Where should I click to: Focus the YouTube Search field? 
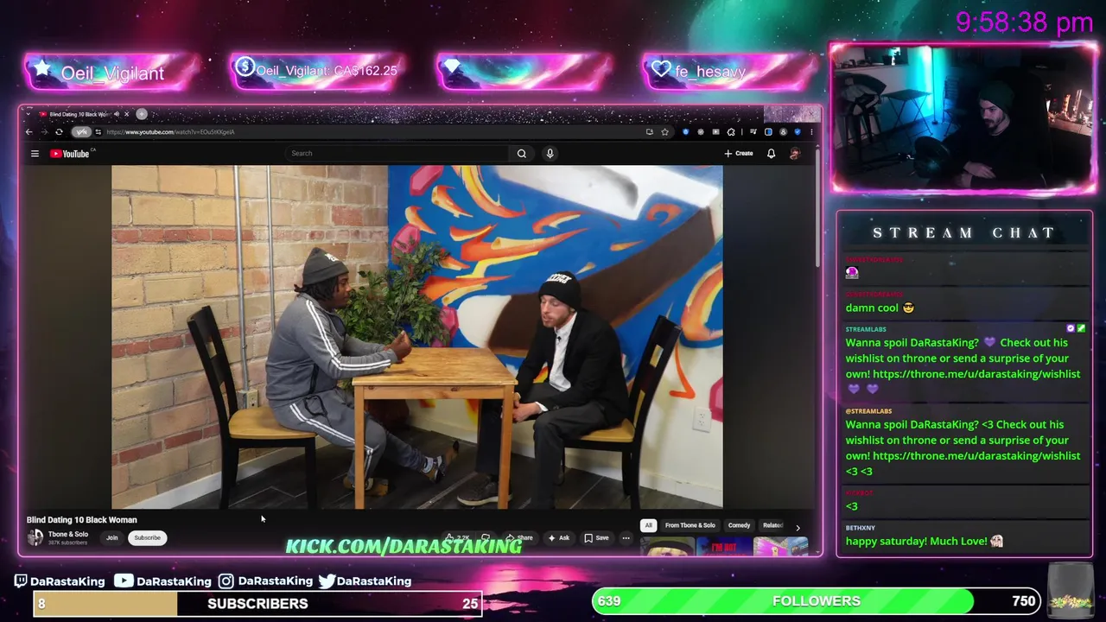pos(397,154)
